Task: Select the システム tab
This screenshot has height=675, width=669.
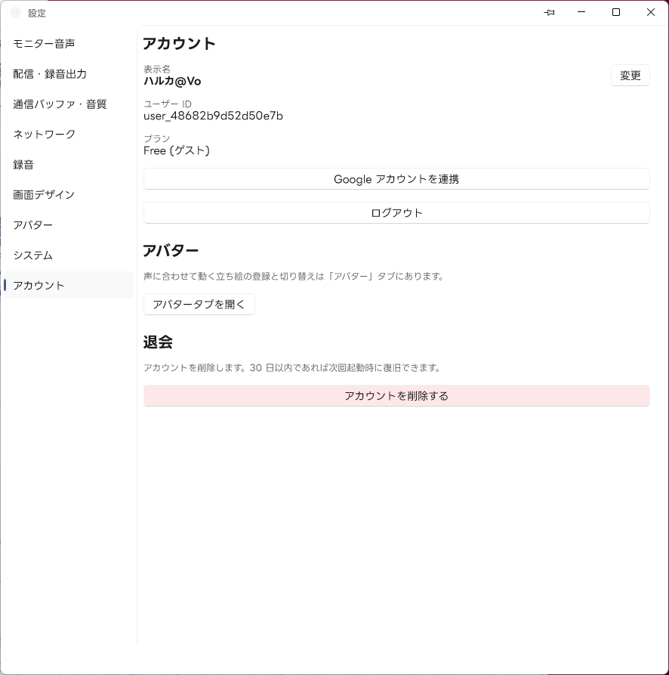Action: (x=69, y=255)
